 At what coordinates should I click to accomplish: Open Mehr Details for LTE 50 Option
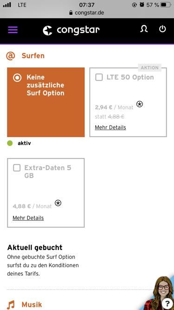(x=110, y=127)
